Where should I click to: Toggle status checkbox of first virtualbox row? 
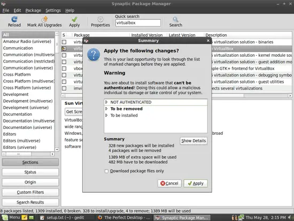pyautogui.click(x=64, y=42)
